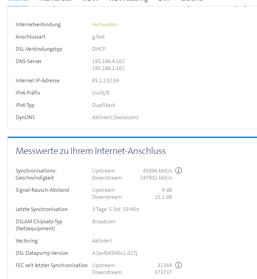Click the Internet IP address 85.1.132.59
Image resolution: width=257 pixels, height=279 pixels.
105,81
